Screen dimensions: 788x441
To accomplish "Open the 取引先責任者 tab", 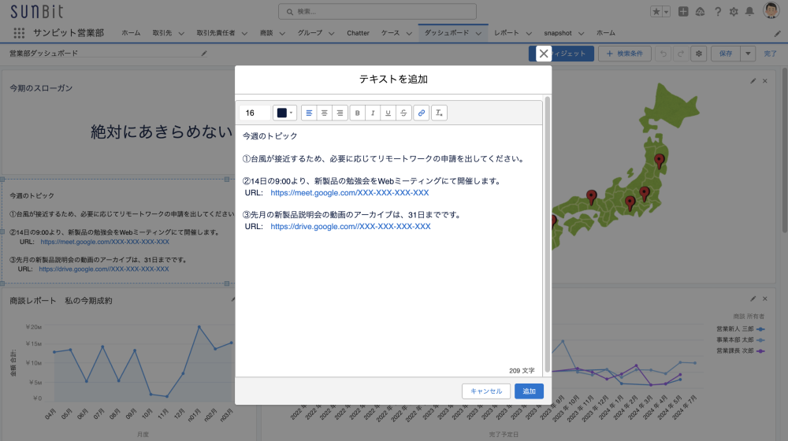I will (216, 33).
